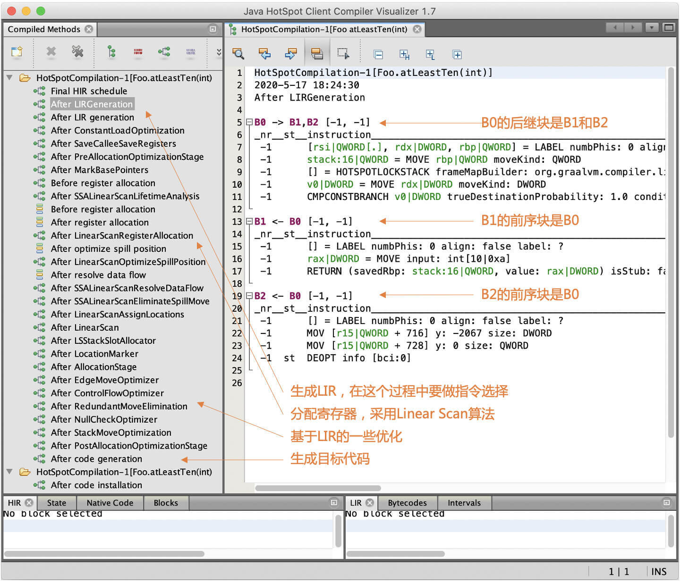The width and height of the screenshot is (681, 583).
Task: Switch to the Native Code tab
Action: coord(110,503)
